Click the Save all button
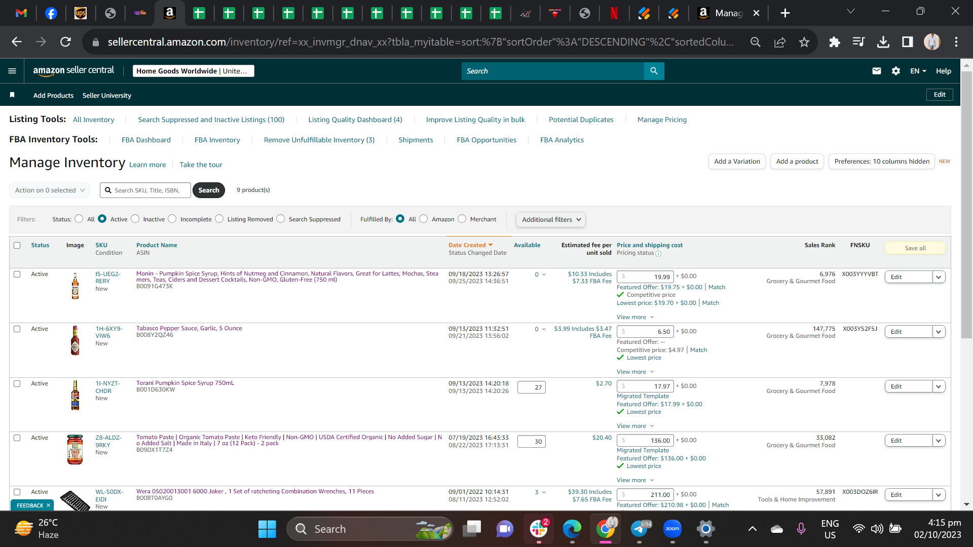Image resolution: width=973 pixels, height=547 pixels. pos(915,248)
